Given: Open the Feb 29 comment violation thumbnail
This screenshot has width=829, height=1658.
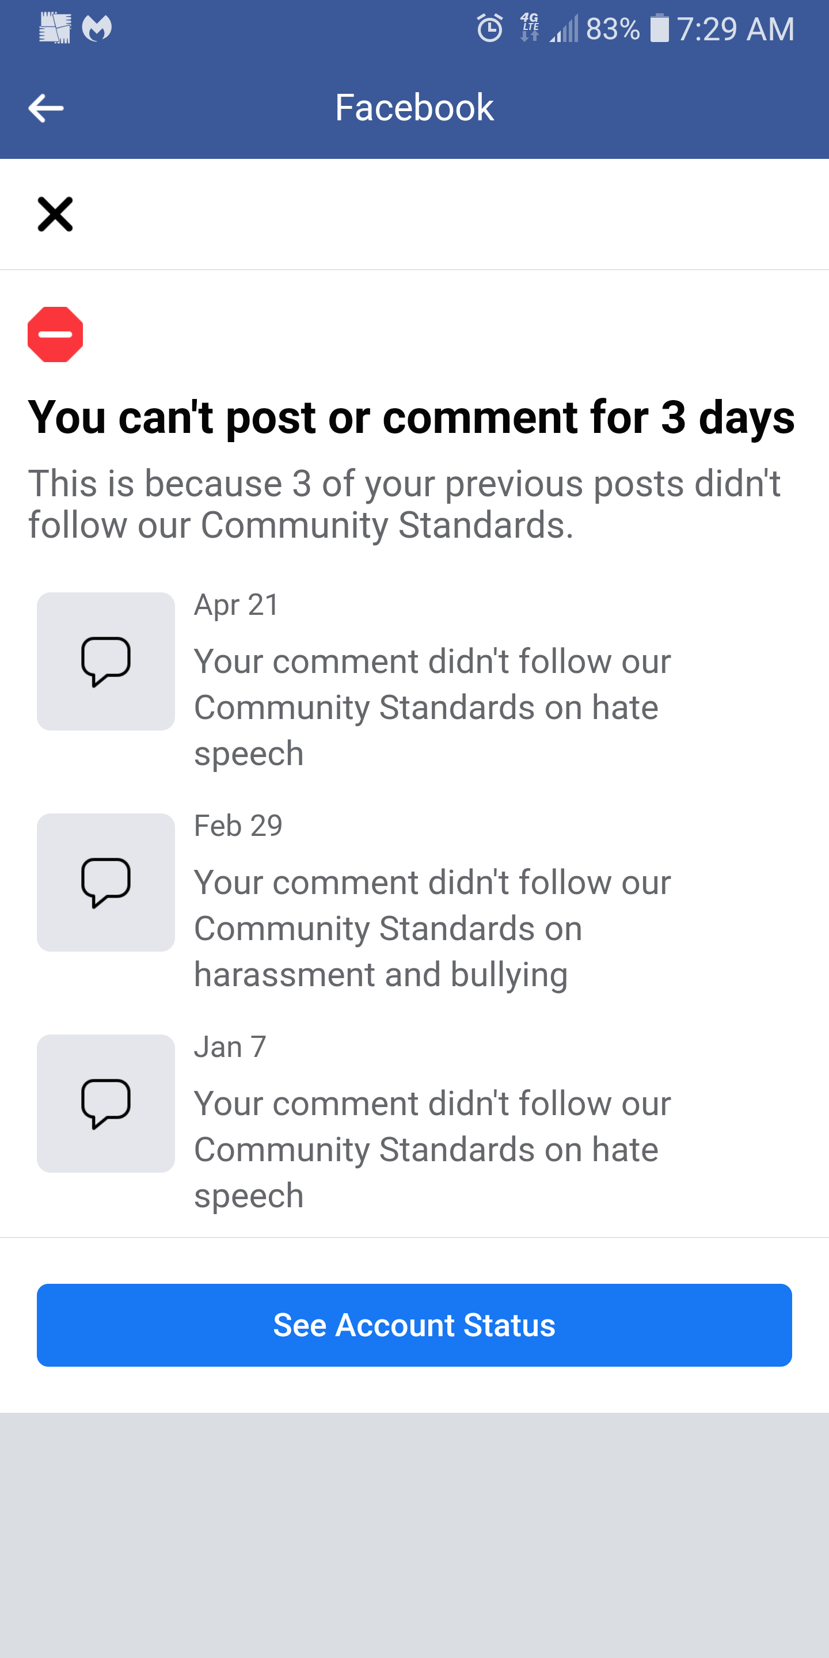Looking at the screenshot, I should coord(105,883).
